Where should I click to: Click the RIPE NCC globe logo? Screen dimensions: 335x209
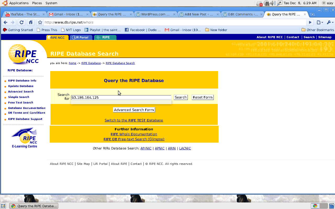[24, 54]
